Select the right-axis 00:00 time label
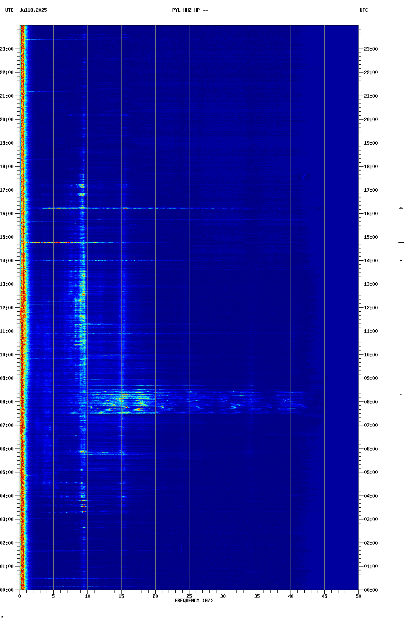 pyautogui.click(x=371, y=590)
